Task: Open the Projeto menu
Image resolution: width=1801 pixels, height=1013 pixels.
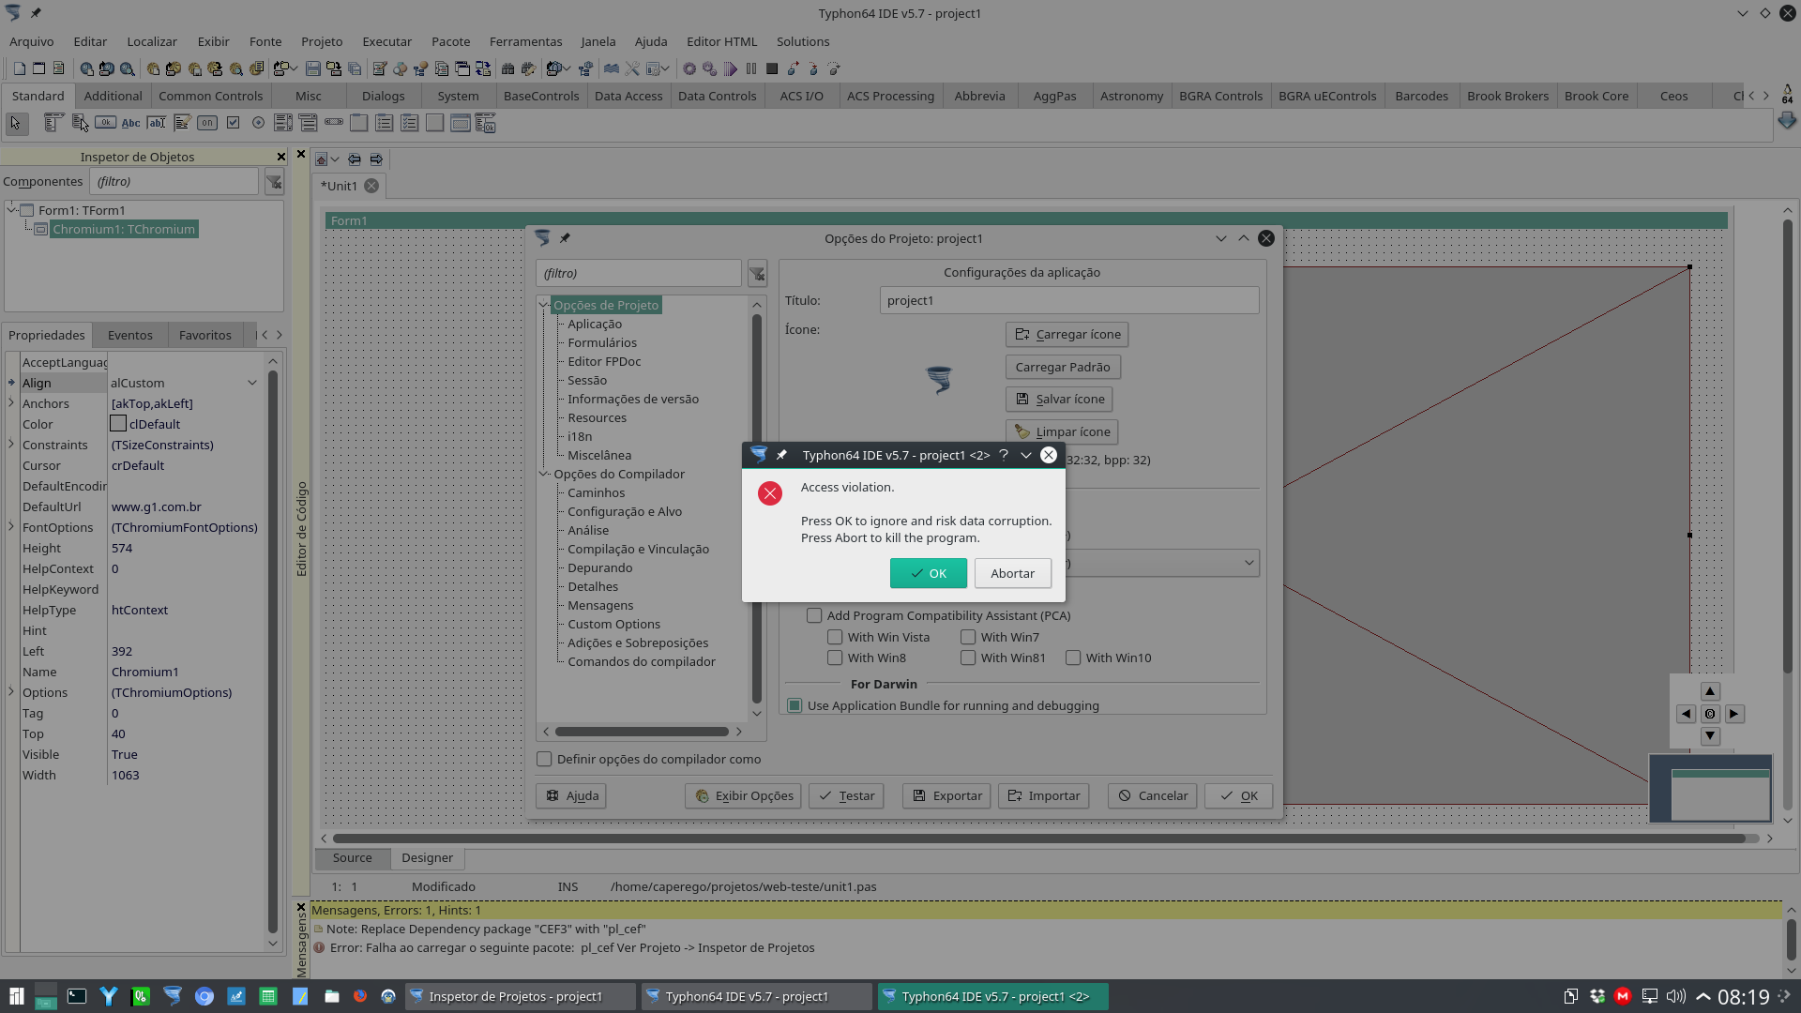Action: click(322, 41)
